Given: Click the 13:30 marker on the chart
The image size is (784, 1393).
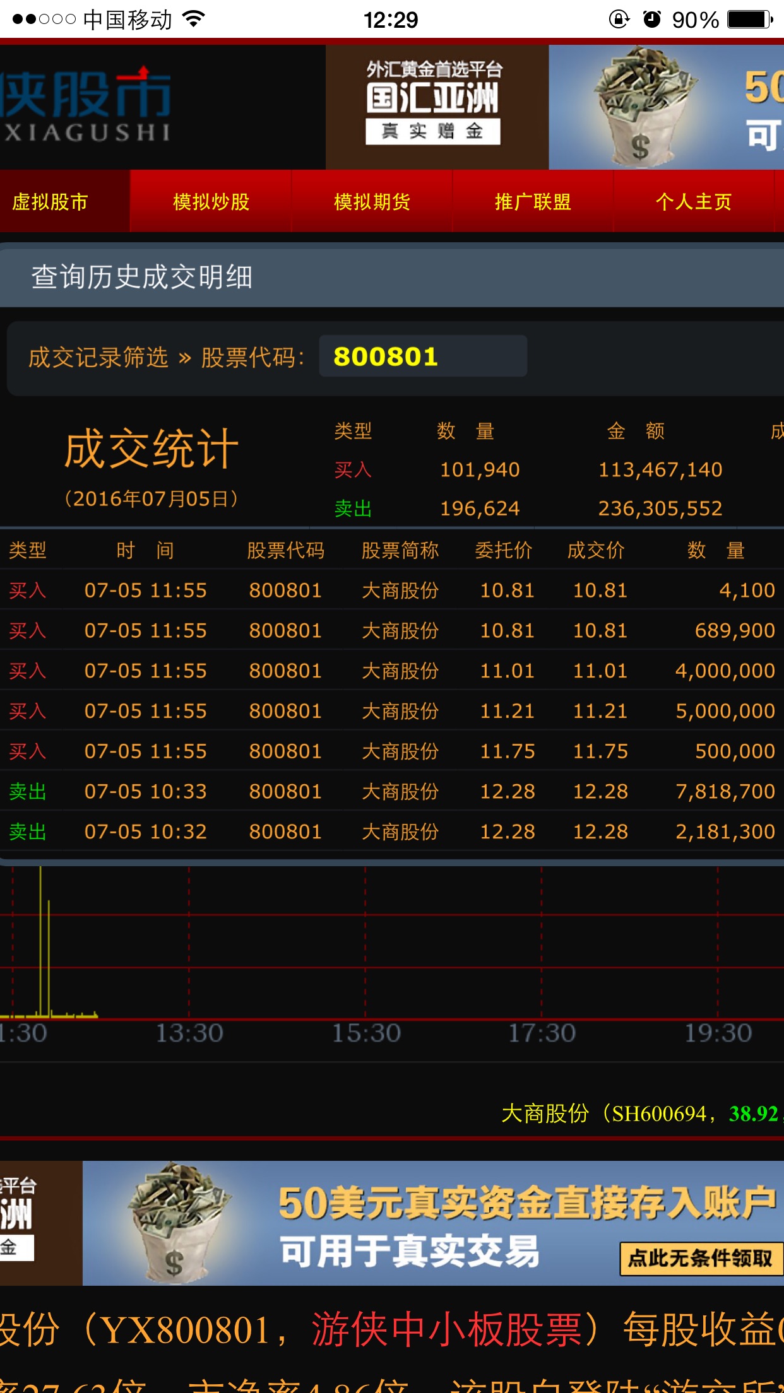Looking at the screenshot, I should point(189,1033).
